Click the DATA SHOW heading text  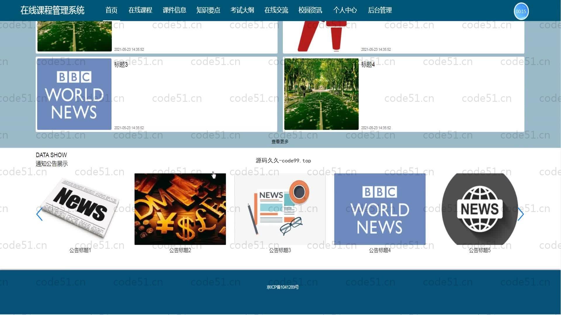[51, 155]
